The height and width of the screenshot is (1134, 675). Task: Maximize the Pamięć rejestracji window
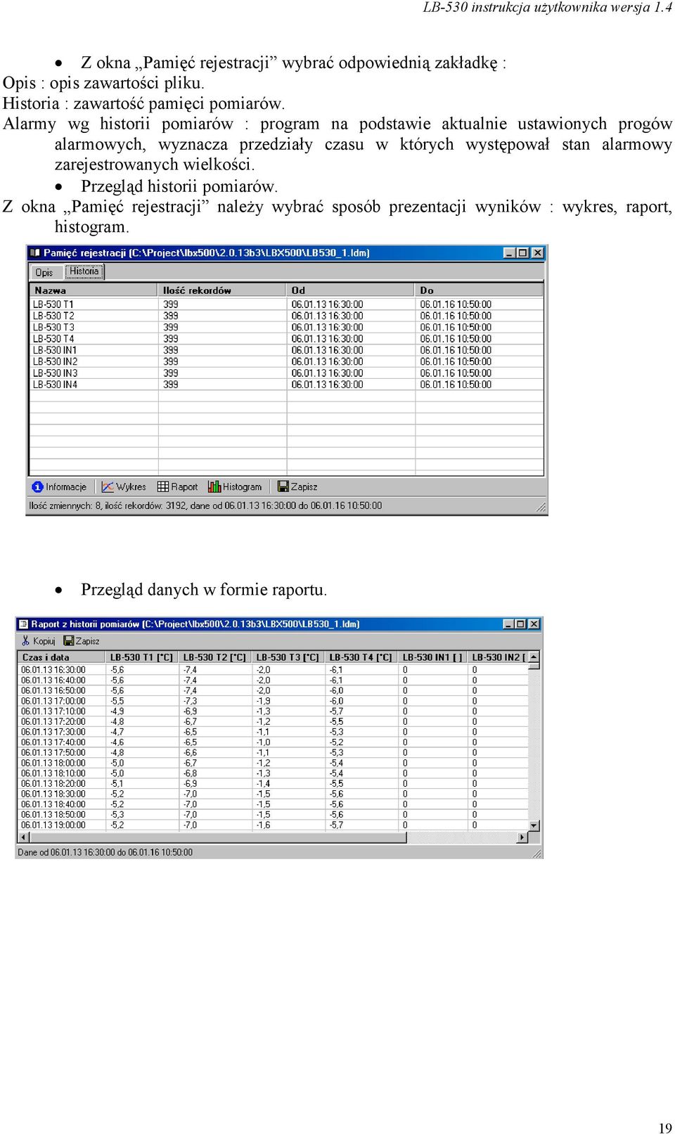(522, 253)
